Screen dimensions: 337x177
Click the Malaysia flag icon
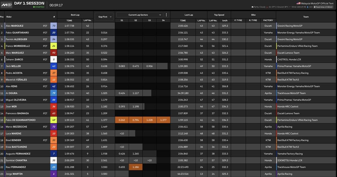(x=298, y=3)
